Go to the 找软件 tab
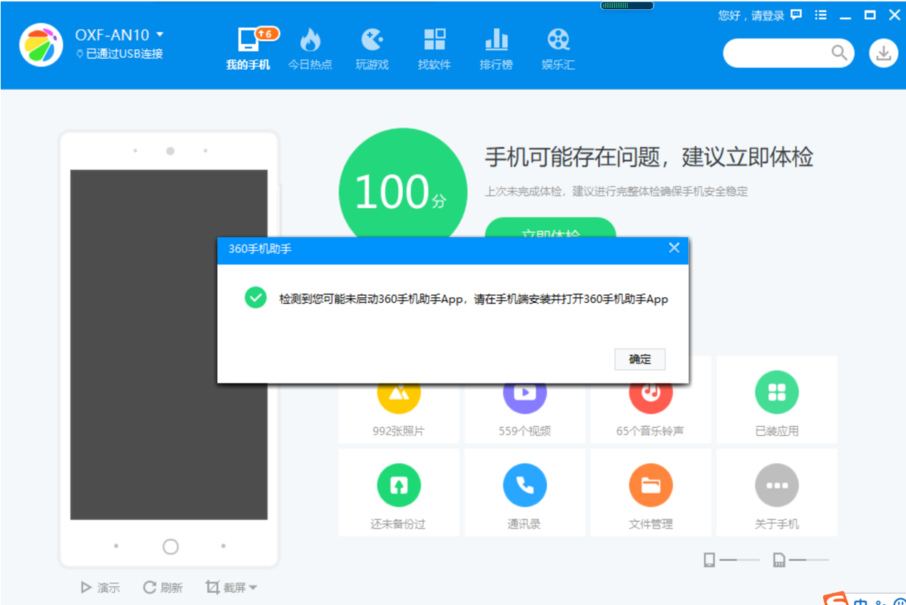 434,49
